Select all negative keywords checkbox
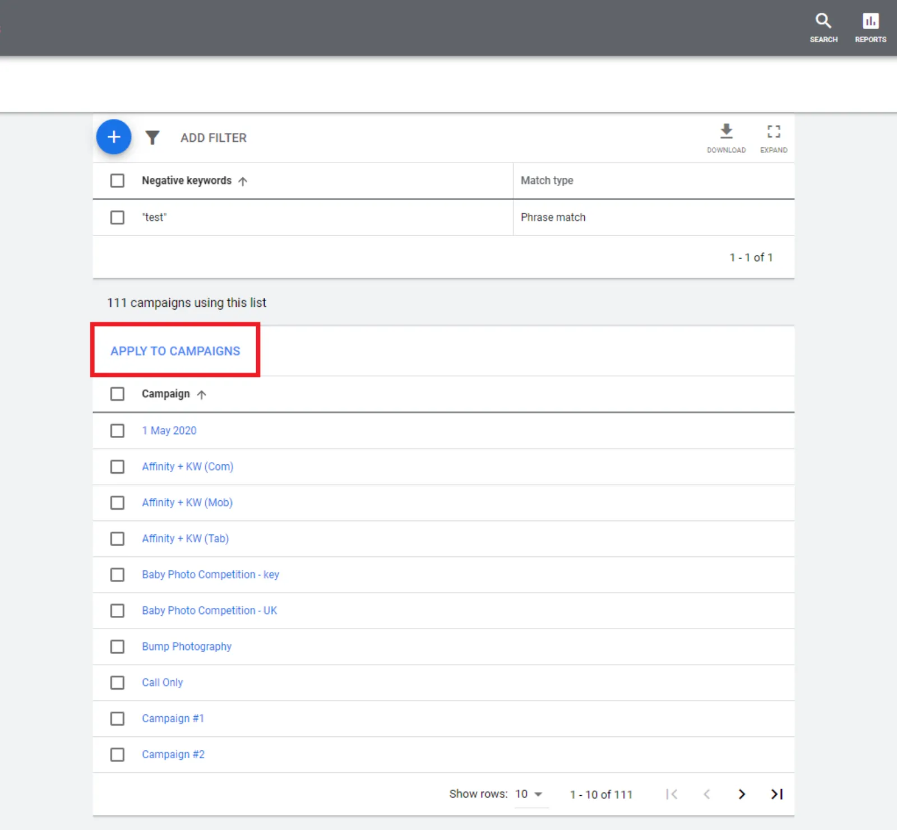Screen dimensions: 897x830 pos(117,181)
